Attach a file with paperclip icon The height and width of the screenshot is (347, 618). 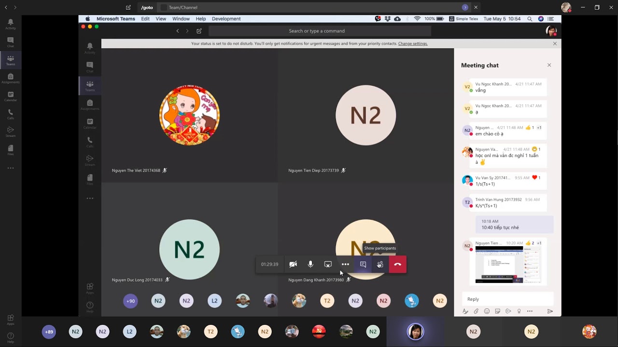476,311
